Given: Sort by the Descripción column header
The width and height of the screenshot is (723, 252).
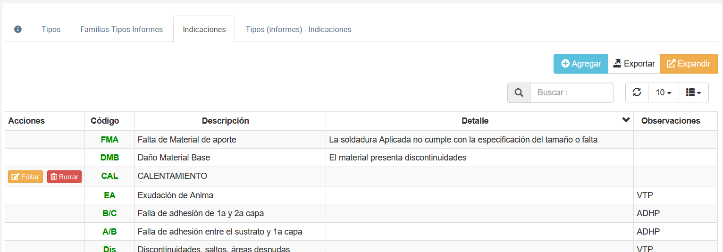Looking at the screenshot, I should (225, 121).
